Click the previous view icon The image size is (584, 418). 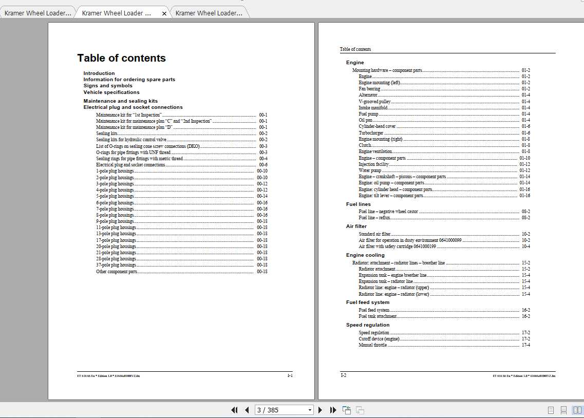346,410
